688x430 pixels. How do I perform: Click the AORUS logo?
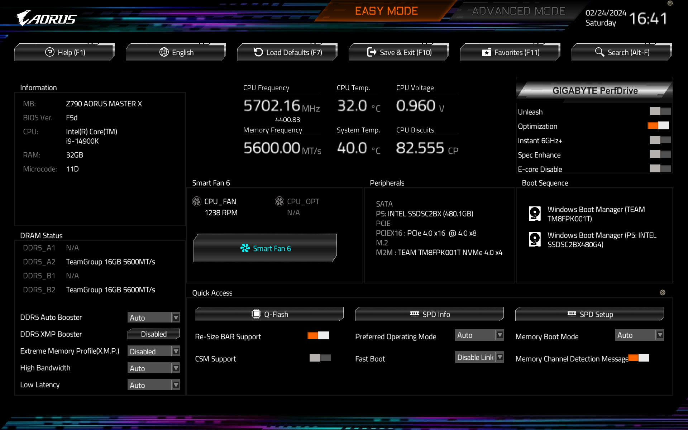click(x=47, y=18)
